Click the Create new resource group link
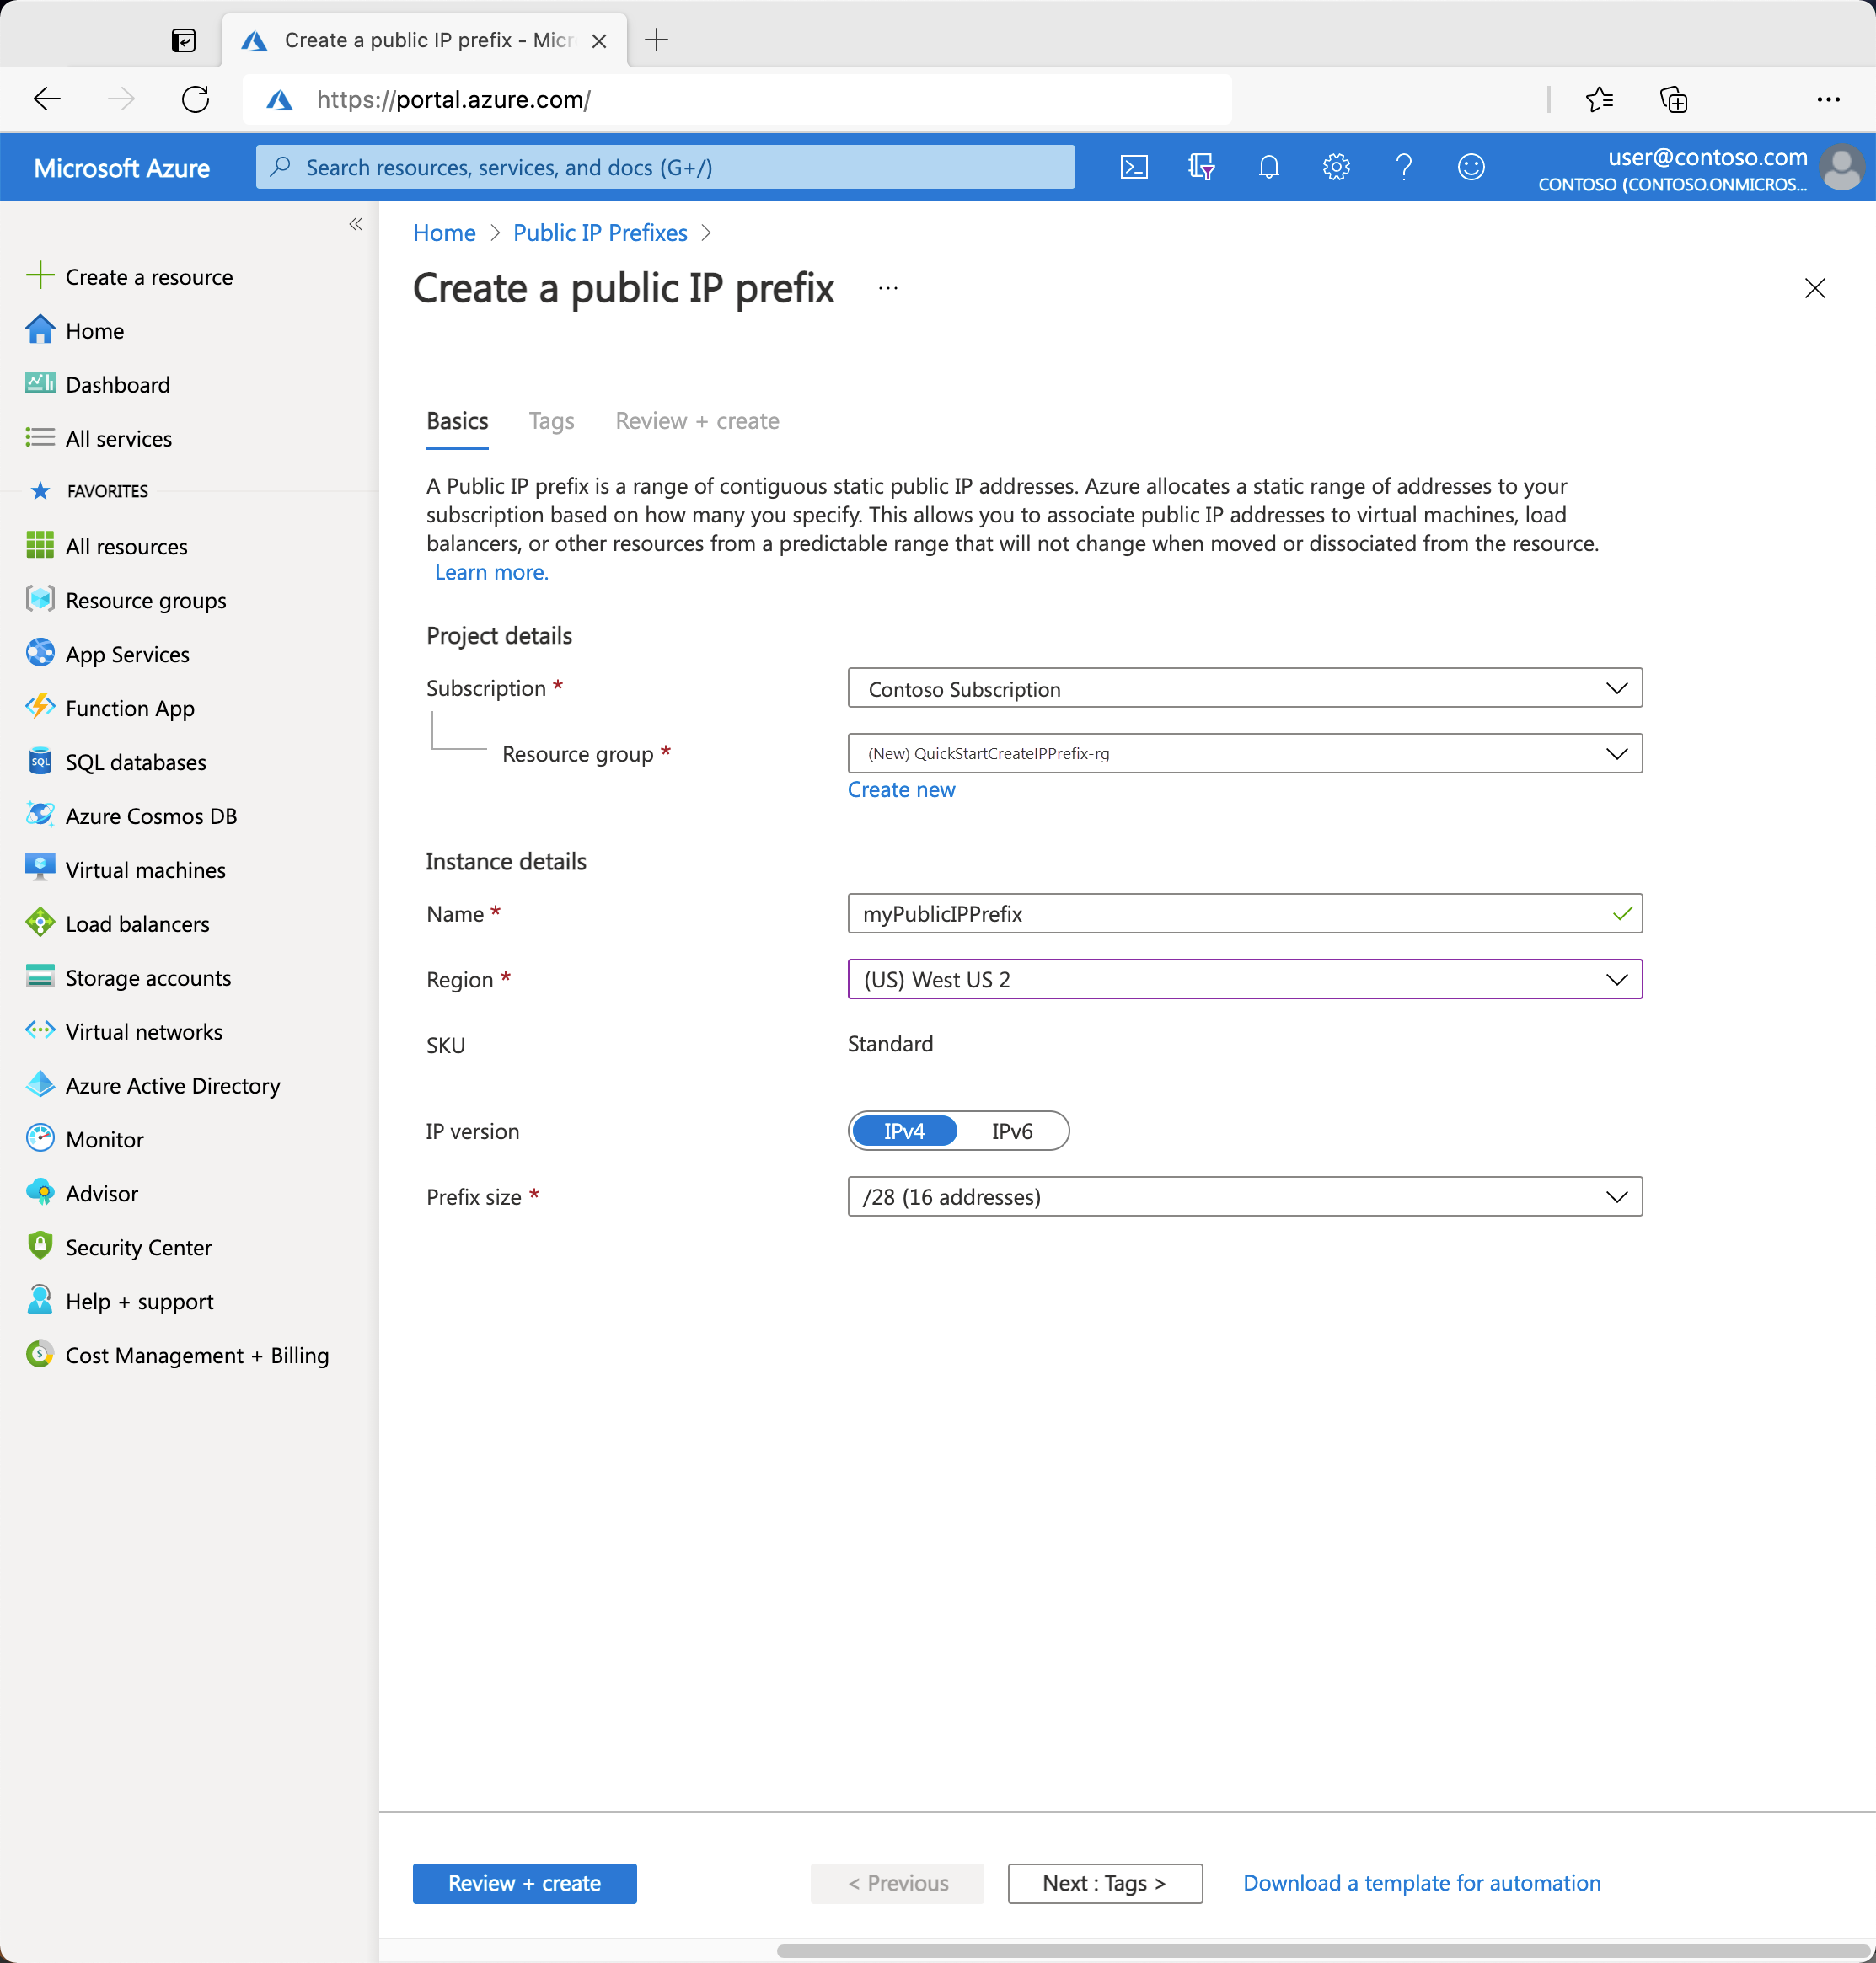The image size is (1876, 1963). (901, 787)
